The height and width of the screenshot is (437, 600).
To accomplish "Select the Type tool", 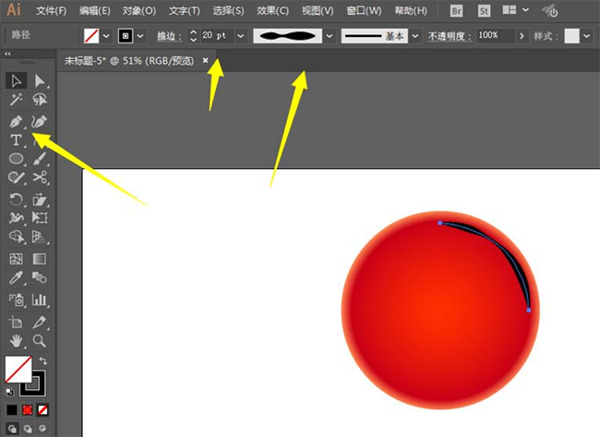I will [x=16, y=140].
